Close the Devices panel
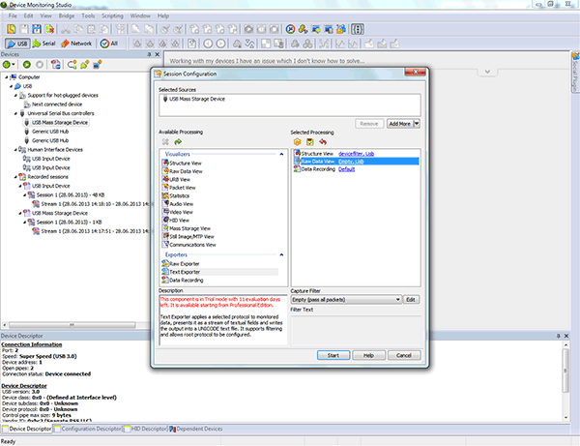The image size is (580, 446). pyautogui.click(x=158, y=54)
